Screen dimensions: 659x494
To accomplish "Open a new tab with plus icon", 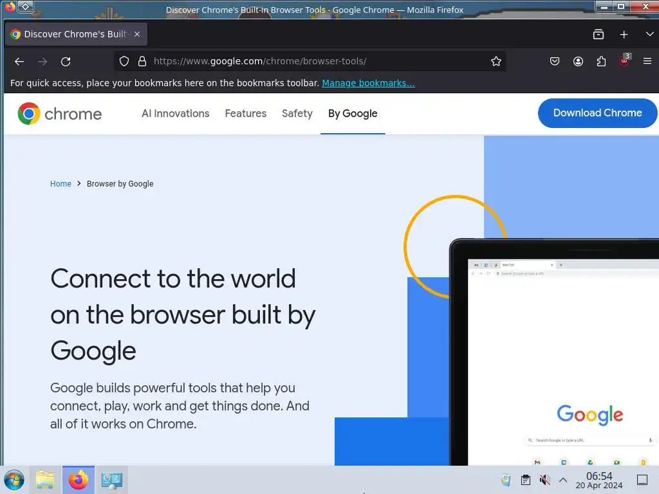I will click(624, 35).
